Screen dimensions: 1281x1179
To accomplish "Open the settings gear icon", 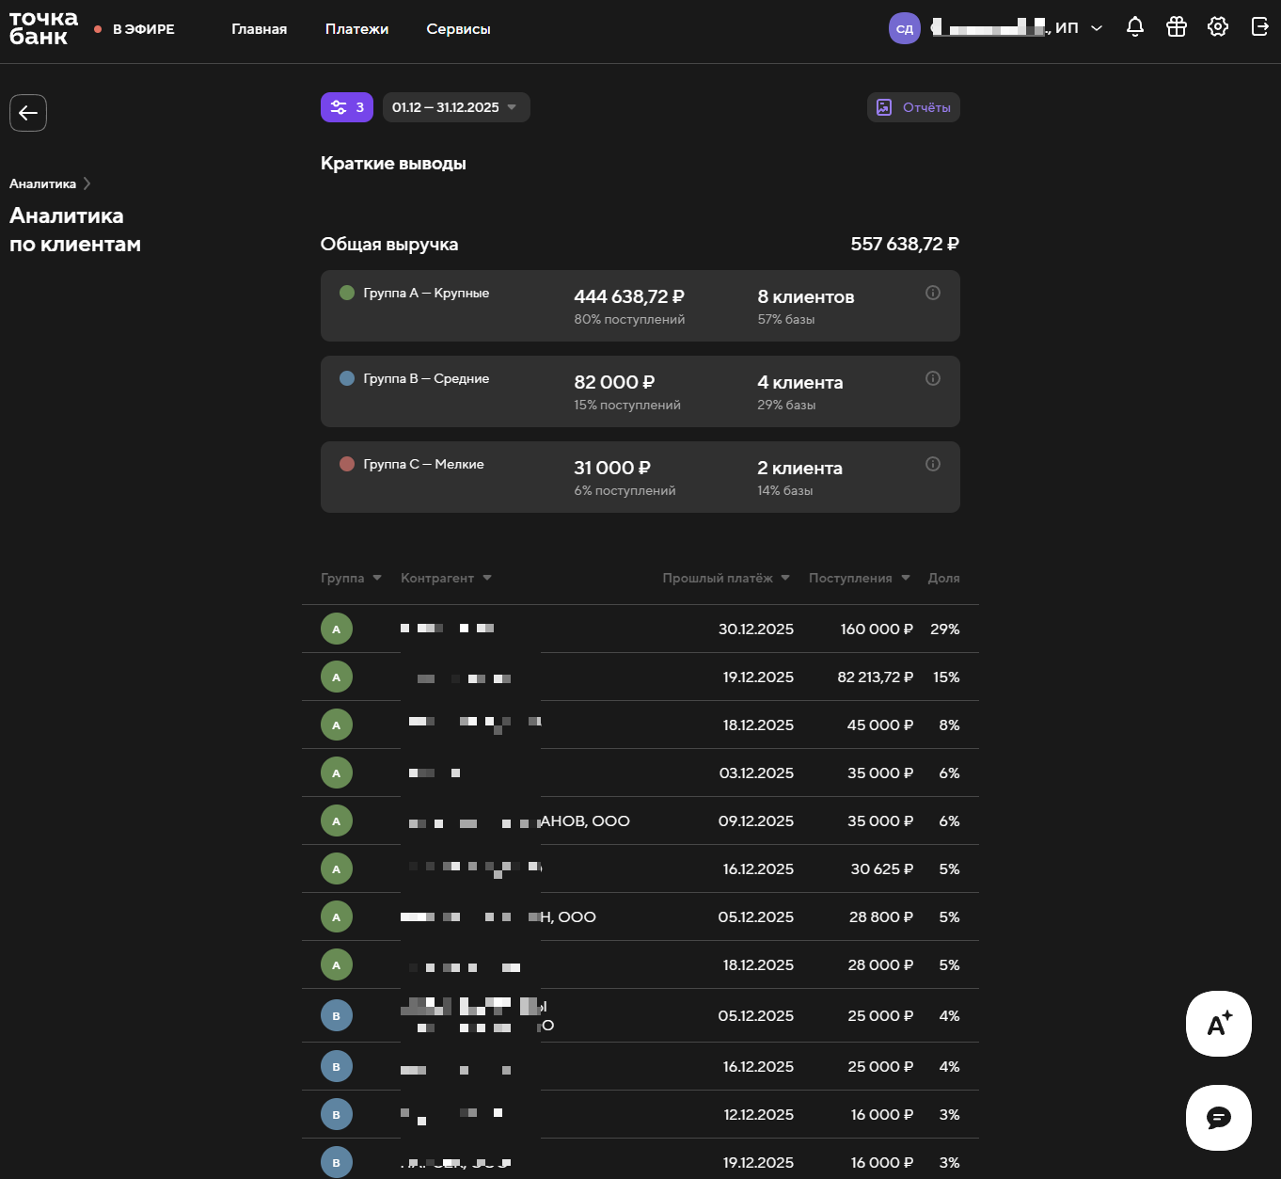I will (x=1218, y=27).
